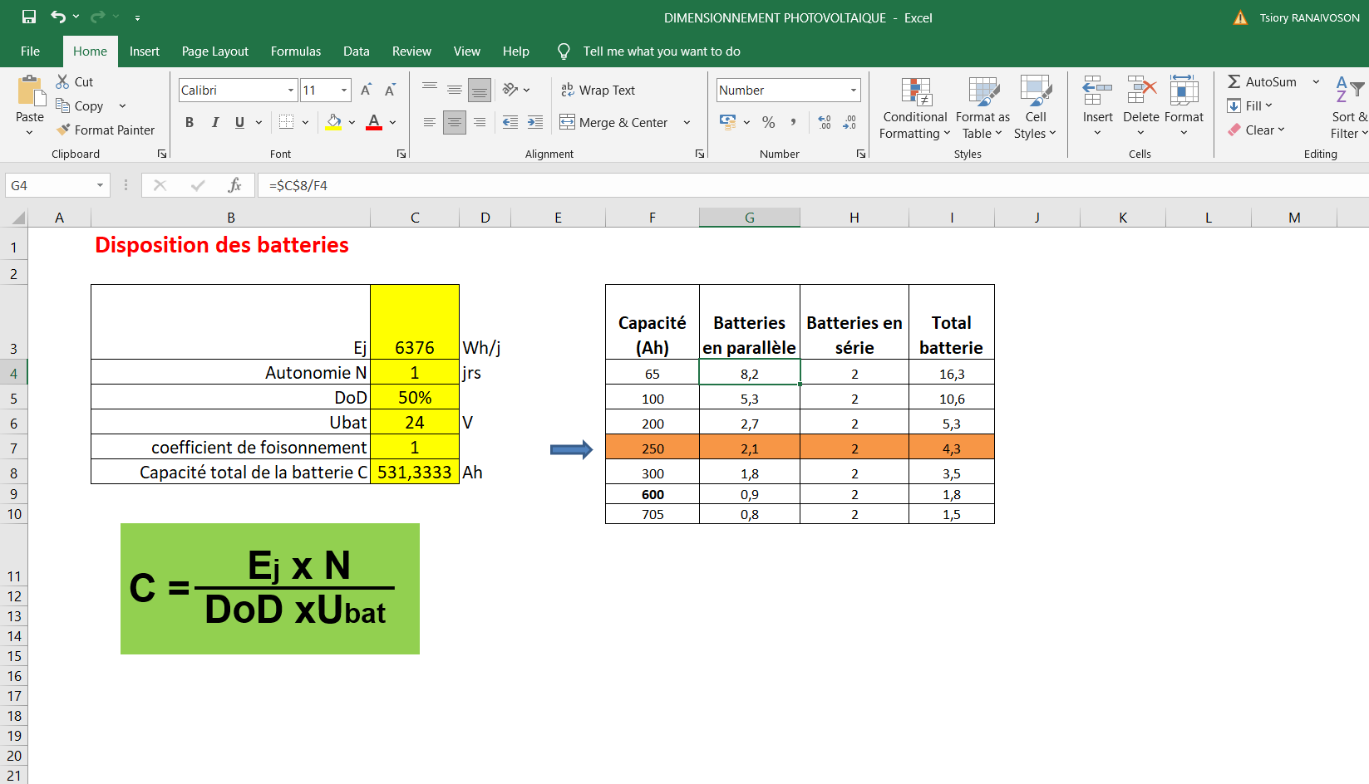Image resolution: width=1369 pixels, height=784 pixels.
Task: Click the Tell me lightbulb icon
Action: pyautogui.click(x=564, y=51)
